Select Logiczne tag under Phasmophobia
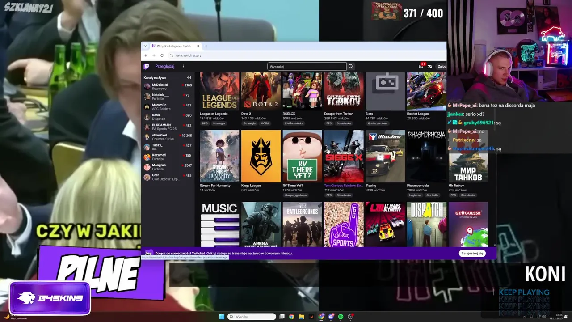This screenshot has width=572, height=322. coord(415,195)
